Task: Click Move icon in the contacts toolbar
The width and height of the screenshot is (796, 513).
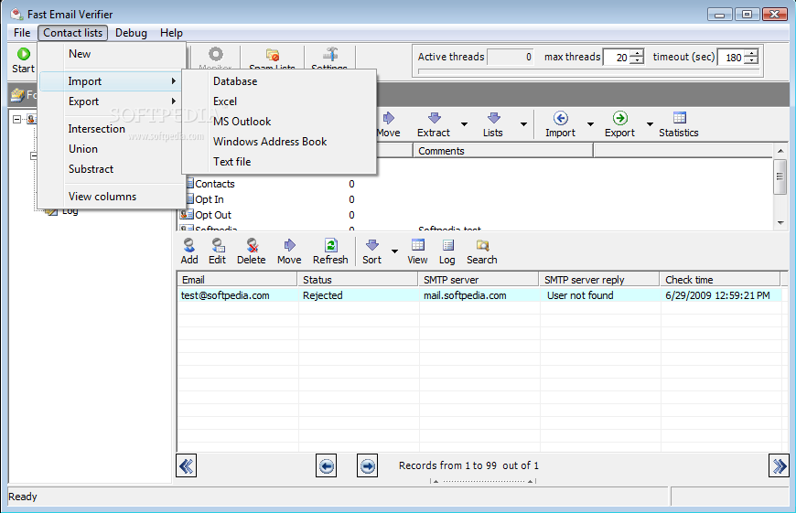Action: coord(289,246)
